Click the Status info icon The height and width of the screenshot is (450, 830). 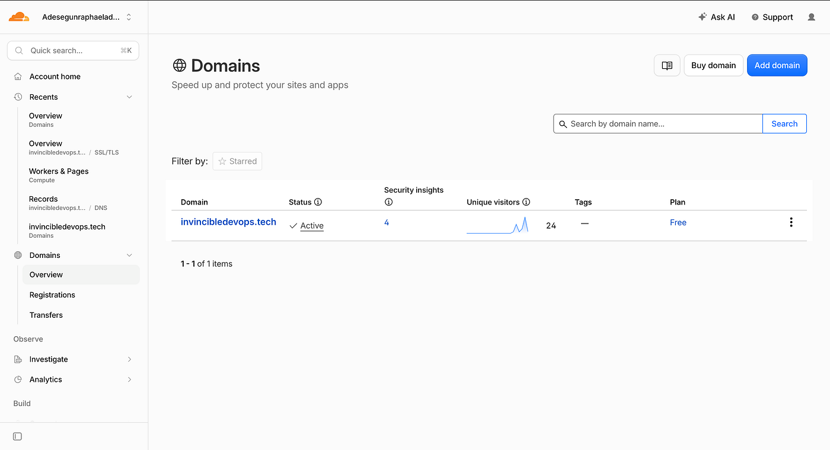coord(318,202)
